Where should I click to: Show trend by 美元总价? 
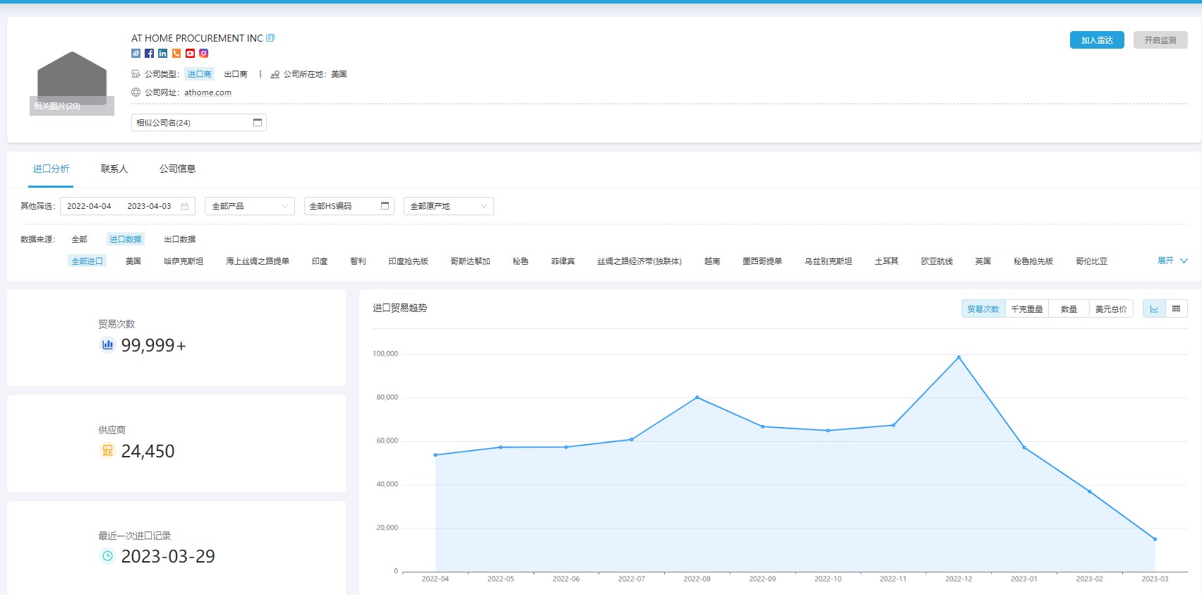(1111, 309)
